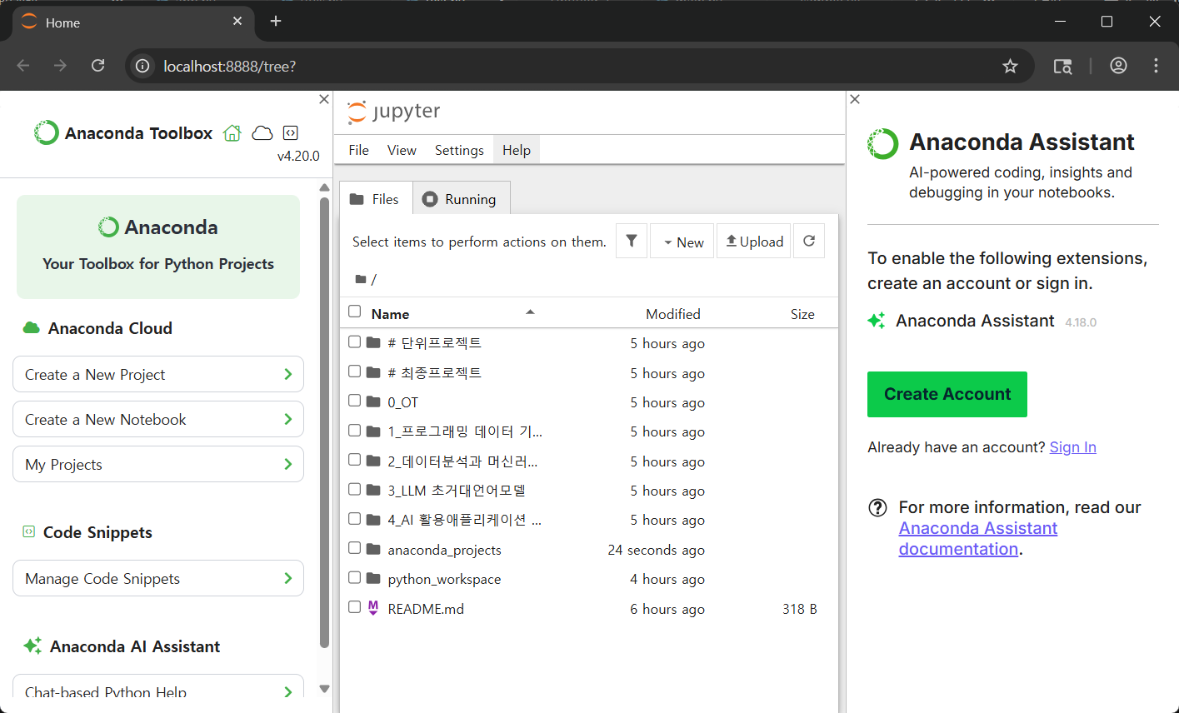Reload the browser page

coord(97,66)
